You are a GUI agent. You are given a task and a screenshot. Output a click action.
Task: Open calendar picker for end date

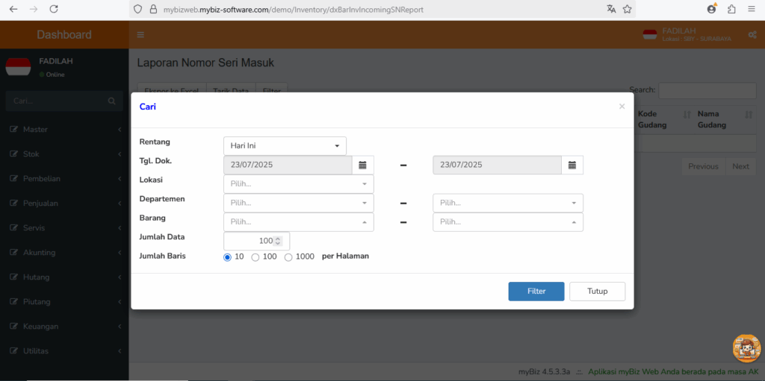[572, 166]
